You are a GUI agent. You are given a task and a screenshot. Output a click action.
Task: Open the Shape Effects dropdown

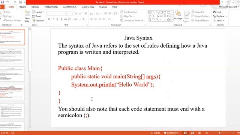pyautogui.click(x=200, y=21)
